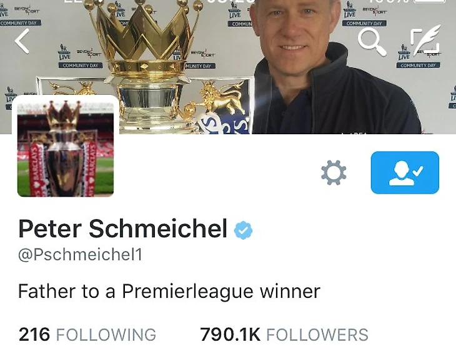Tap the @Pschmeichel1 handle

tap(80, 255)
